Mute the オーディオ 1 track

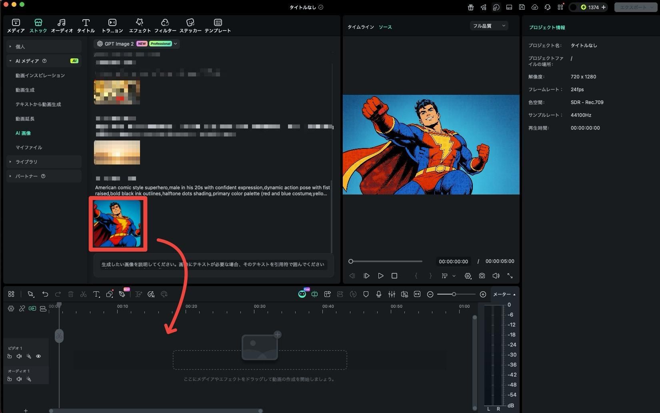tap(19, 379)
